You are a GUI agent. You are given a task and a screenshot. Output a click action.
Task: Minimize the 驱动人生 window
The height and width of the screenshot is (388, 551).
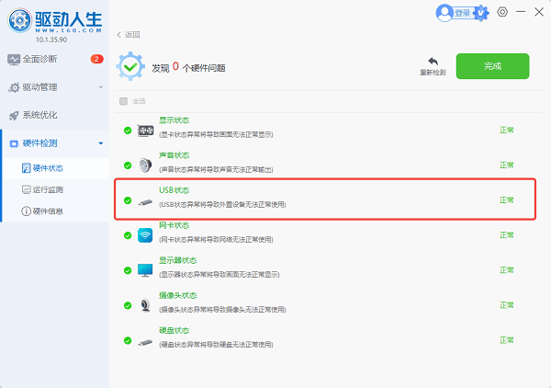(x=521, y=12)
